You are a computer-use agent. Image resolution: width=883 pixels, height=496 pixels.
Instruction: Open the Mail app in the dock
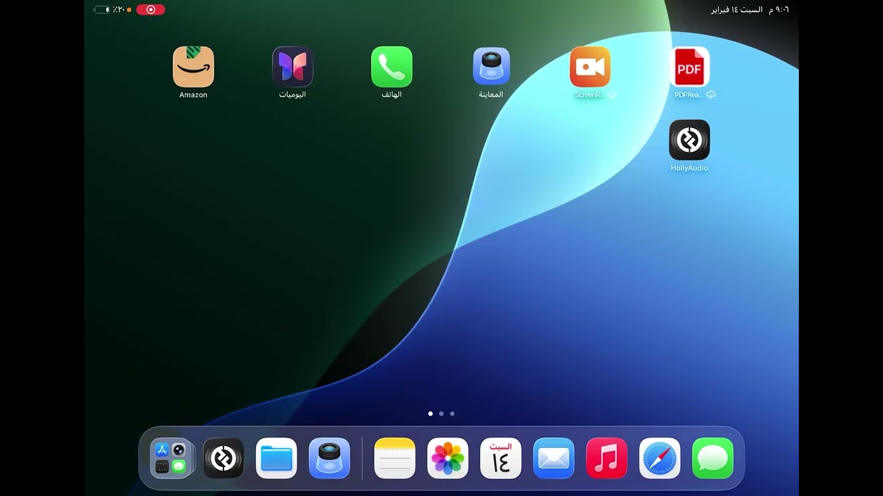[554, 458]
